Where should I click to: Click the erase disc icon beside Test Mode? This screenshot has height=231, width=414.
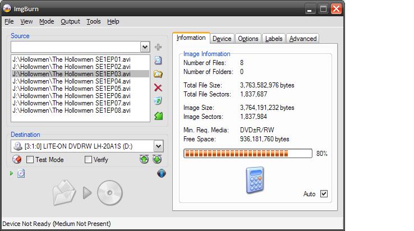pyautogui.click(x=17, y=159)
